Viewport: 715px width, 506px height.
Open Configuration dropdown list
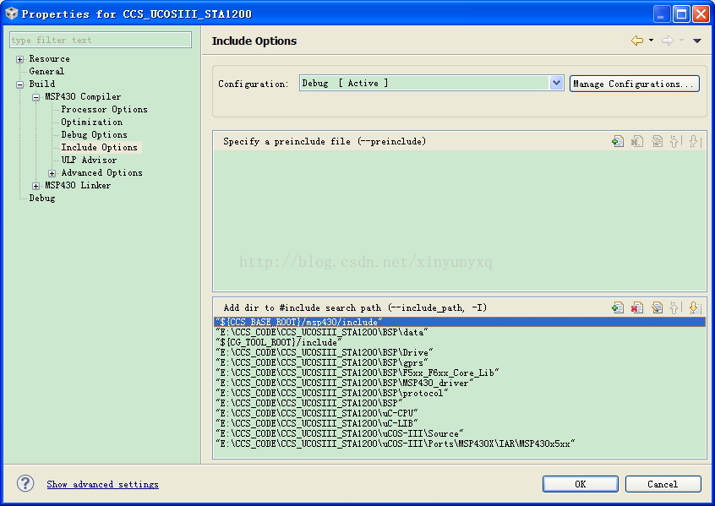(556, 83)
